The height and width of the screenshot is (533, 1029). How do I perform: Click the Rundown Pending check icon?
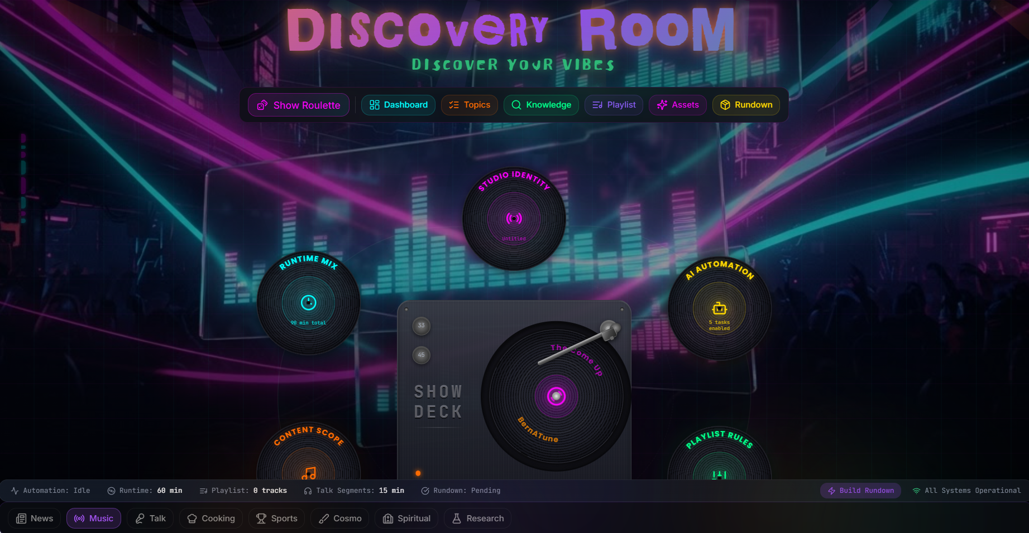[x=425, y=491]
